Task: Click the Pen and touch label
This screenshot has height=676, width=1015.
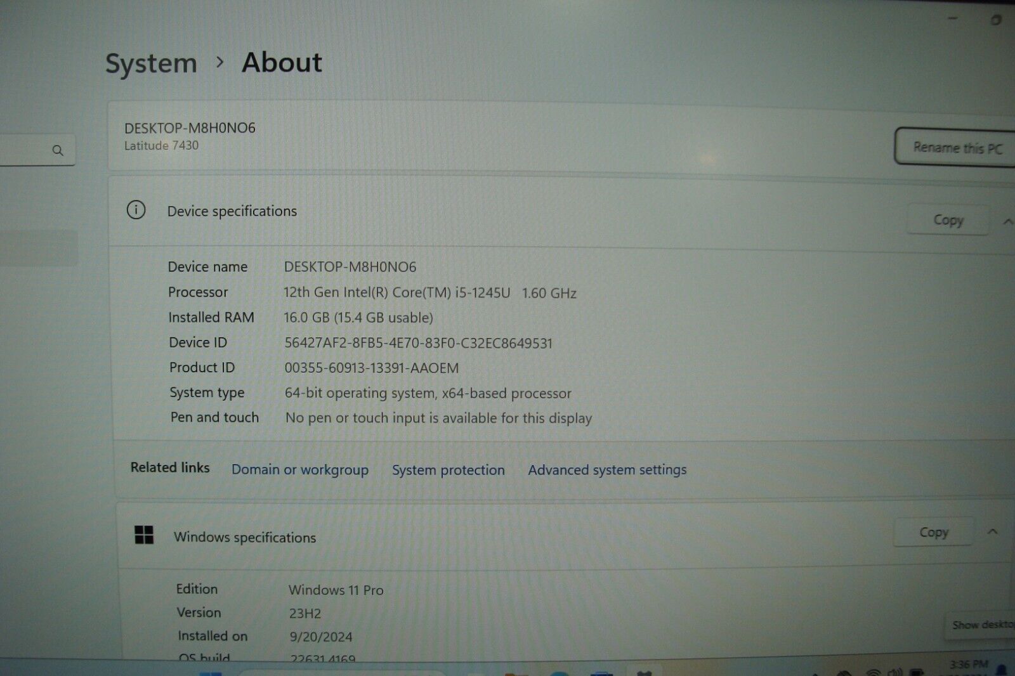Action: point(214,417)
